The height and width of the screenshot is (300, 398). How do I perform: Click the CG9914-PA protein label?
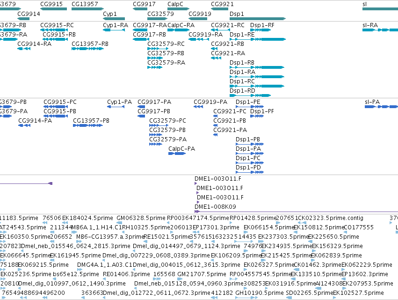pyautogui.click(x=35, y=121)
